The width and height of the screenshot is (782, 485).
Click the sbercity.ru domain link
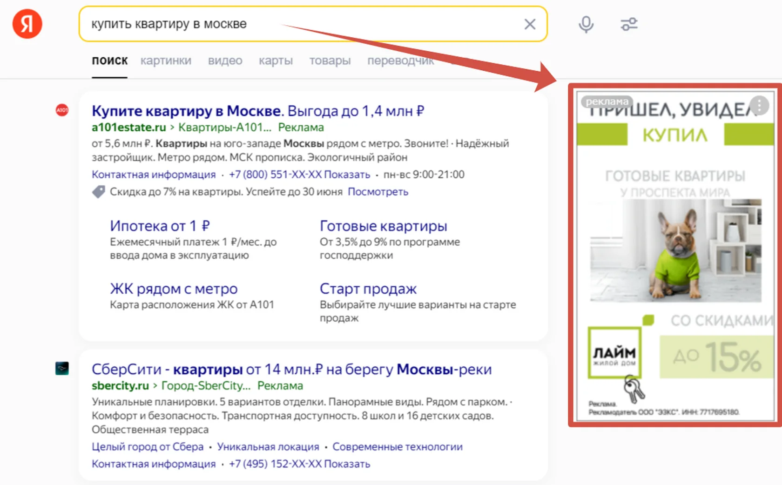click(x=120, y=386)
